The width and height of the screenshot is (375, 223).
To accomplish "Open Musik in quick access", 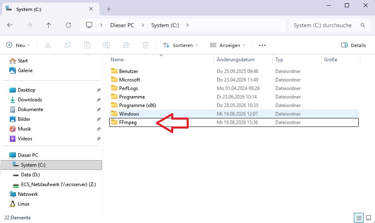I will point(20,129).
